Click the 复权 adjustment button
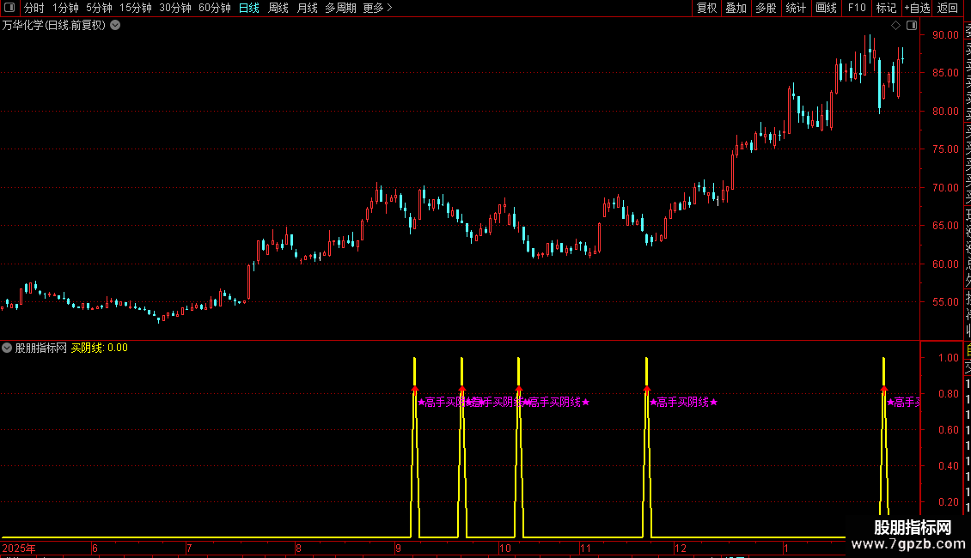Image resolution: width=971 pixels, height=558 pixels. point(706,8)
